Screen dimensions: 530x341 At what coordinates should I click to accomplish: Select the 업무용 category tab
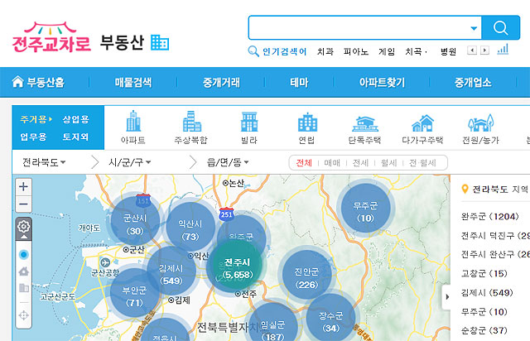tap(33, 137)
